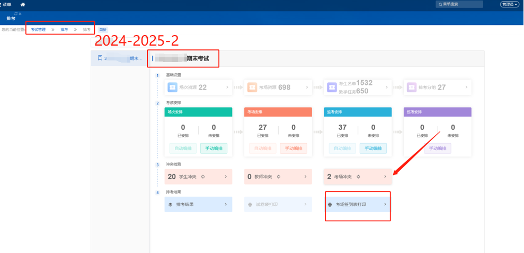The height and width of the screenshot is (253, 524).
Task: Expand 考场冲突 with its chevron arrow
Action: point(385,177)
